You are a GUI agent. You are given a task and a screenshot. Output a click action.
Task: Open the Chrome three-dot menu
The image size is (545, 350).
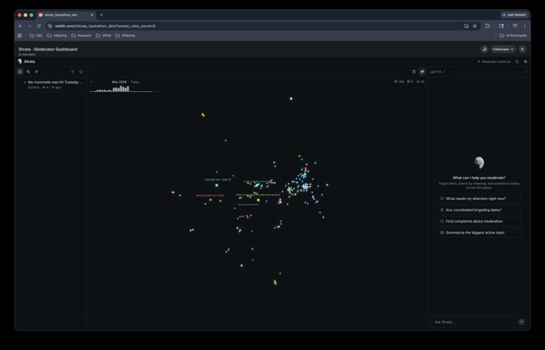pyautogui.click(x=525, y=26)
